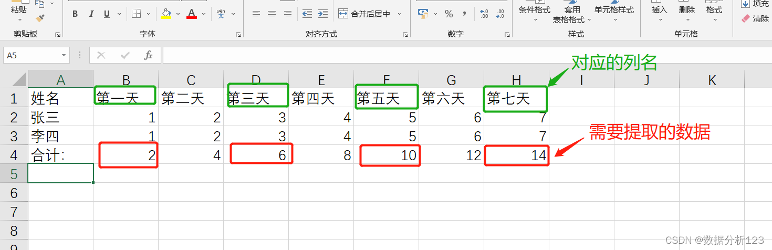This screenshot has height=250, width=772.
Task: Click the copy icon
Action: 39,4
